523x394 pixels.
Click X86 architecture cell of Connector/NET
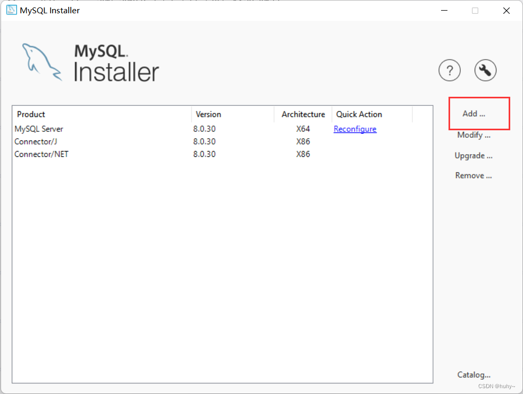click(x=303, y=154)
